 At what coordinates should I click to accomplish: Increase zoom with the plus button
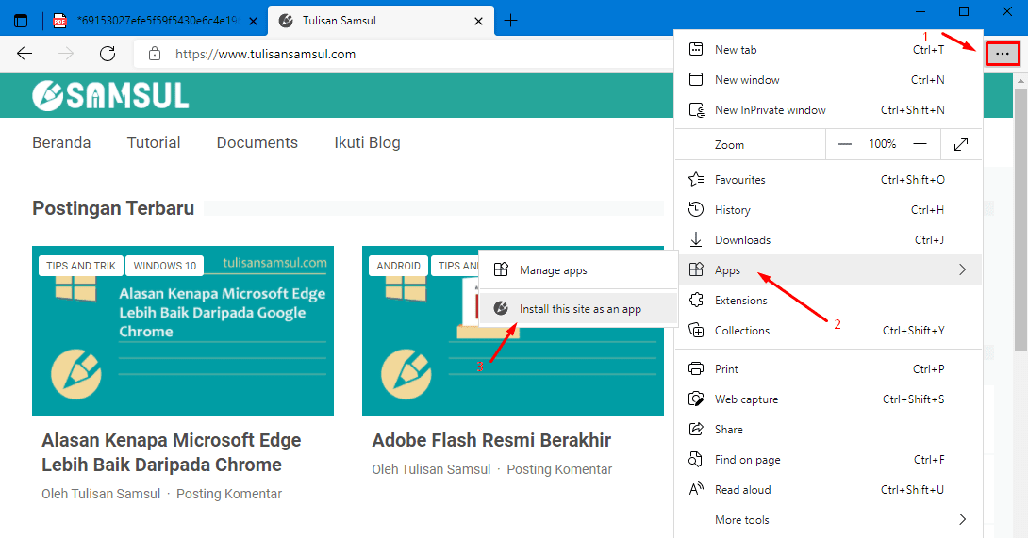pos(920,144)
